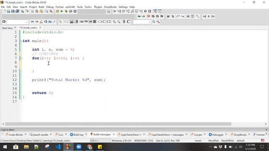Click the Save all files icon
This screenshot has height=151, width=269.
click(x=17, y=11)
